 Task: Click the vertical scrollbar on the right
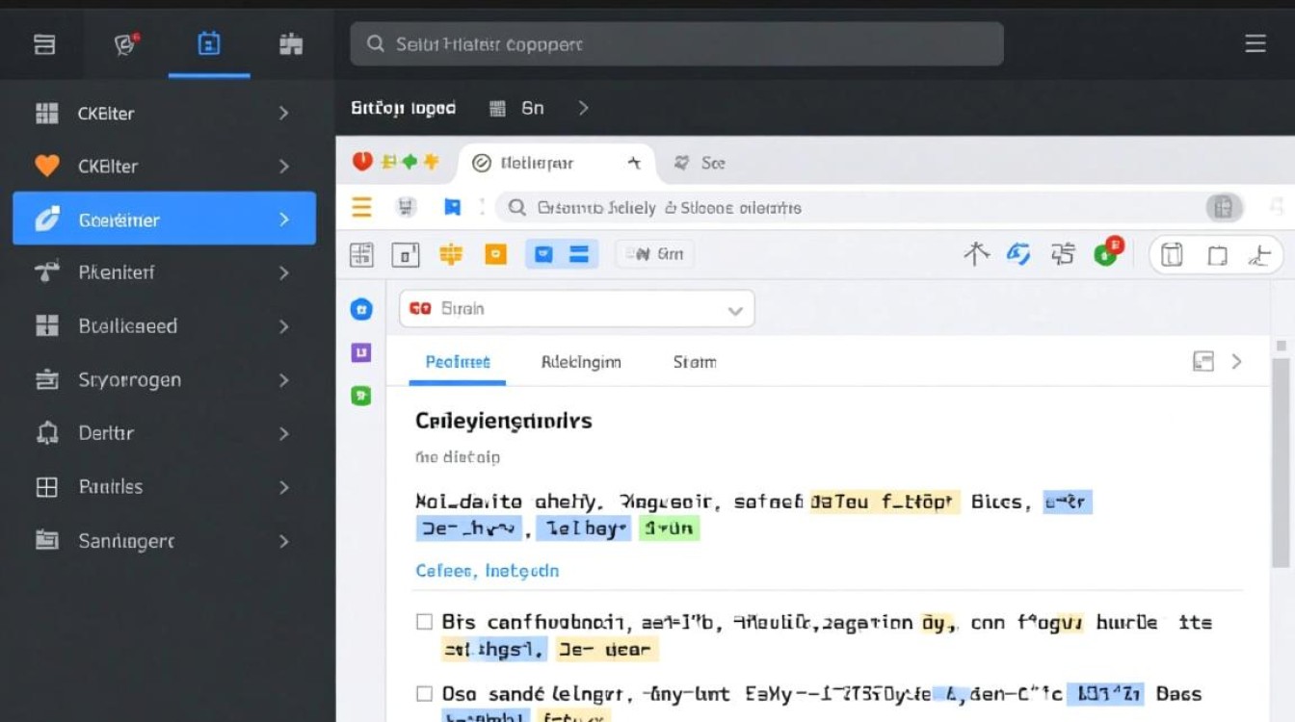click(1281, 462)
